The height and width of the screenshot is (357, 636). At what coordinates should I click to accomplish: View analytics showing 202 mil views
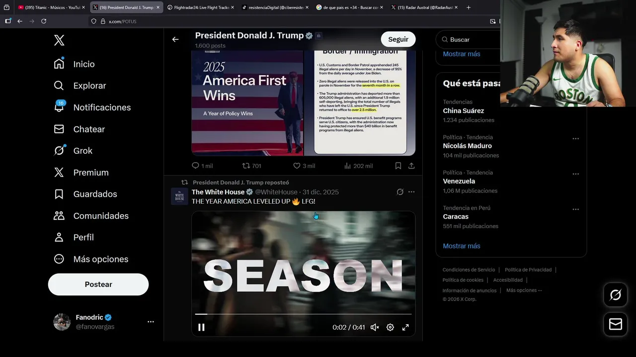(358, 166)
